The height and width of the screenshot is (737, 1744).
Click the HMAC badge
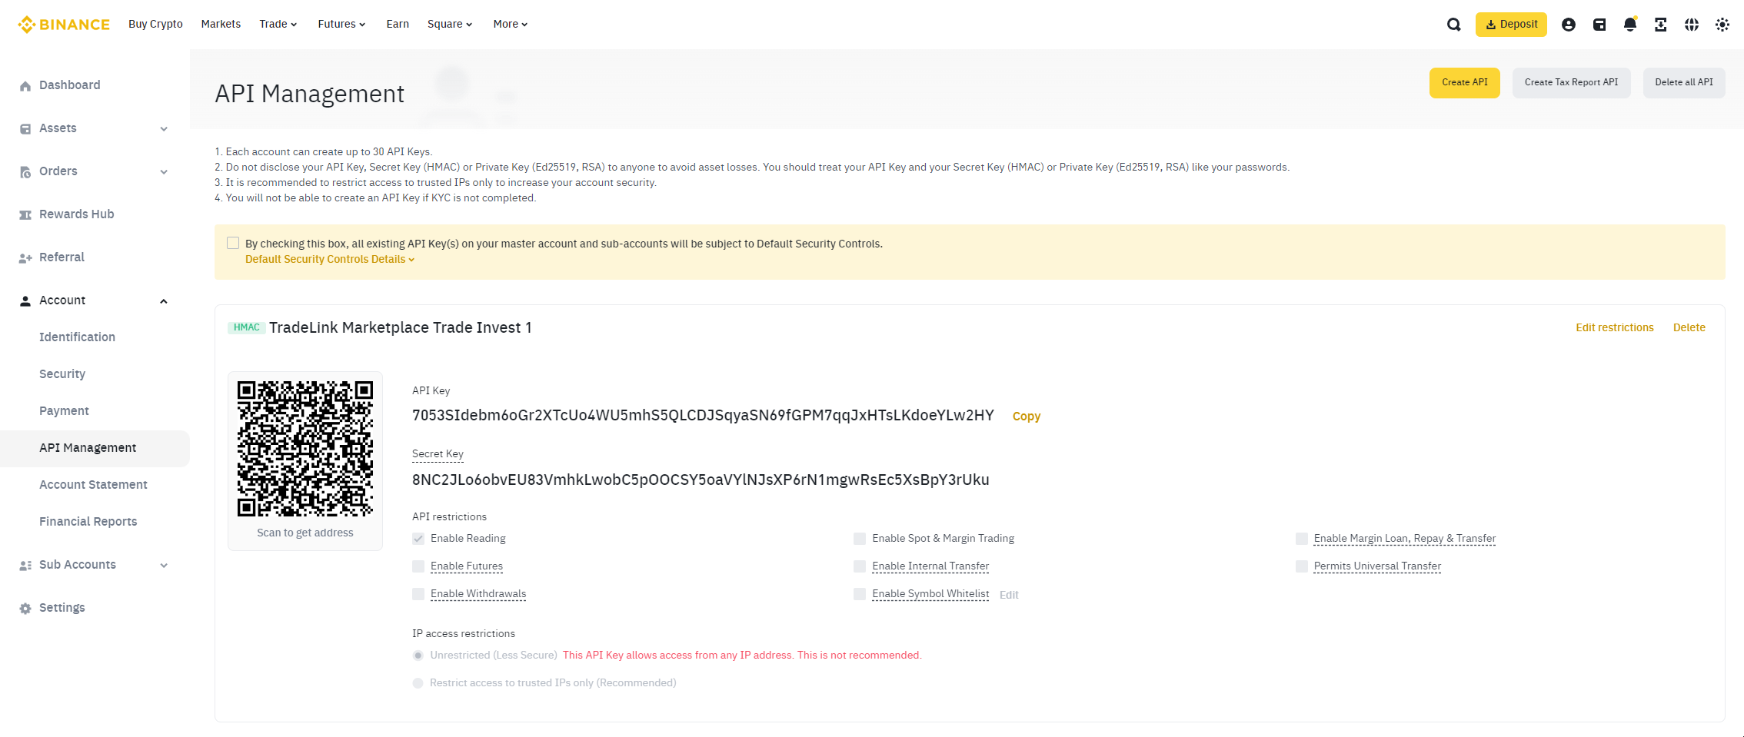tap(247, 327)
